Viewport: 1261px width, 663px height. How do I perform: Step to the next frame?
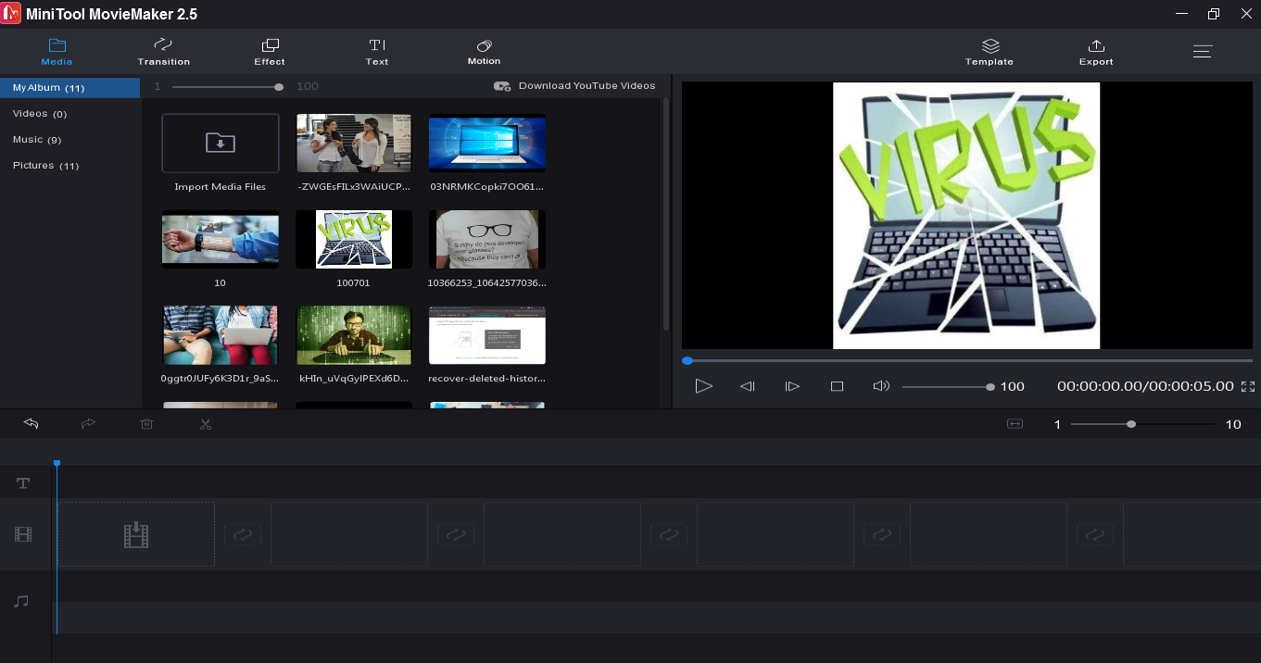[x=792, y=386]
